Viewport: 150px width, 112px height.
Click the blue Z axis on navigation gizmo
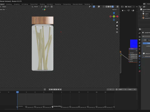click(114, 13)
